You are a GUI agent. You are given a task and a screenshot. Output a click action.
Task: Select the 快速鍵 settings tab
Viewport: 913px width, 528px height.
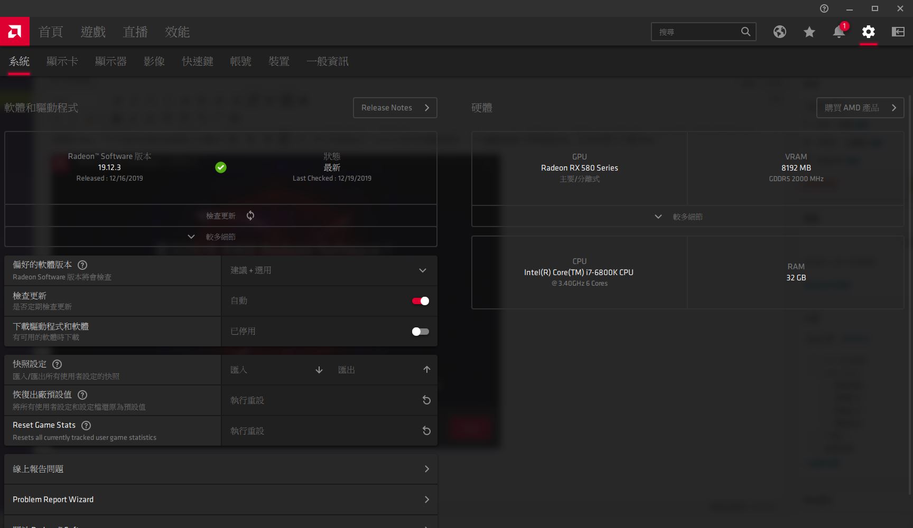pyautogui.click(x=198, y=62)
